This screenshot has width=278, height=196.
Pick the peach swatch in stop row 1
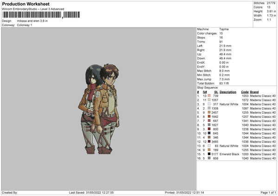click(209, 96)
